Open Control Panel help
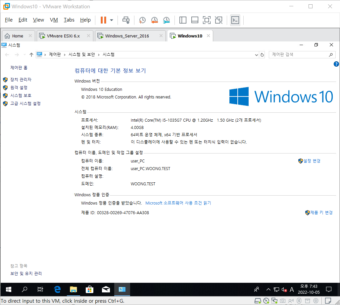The height and width of the screenshot is (305, 340). [x=336, y=64]
